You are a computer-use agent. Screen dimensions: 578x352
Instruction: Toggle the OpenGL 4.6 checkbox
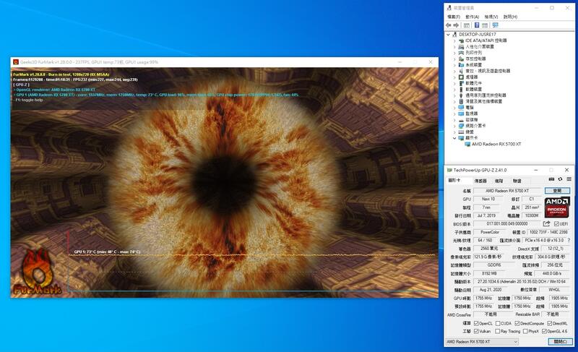[545, 331]
